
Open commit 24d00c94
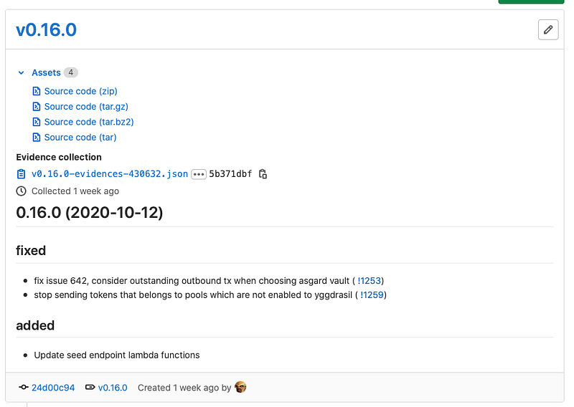pyautogui.click(x=53, y=388)
